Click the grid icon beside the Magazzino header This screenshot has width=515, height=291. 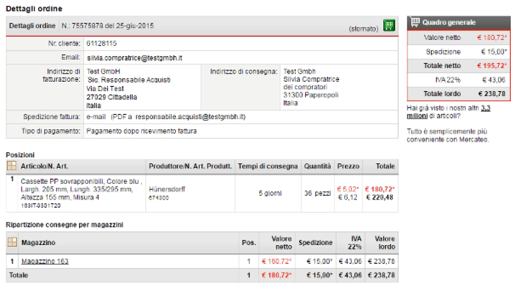pyautogui.click(x=12, y=242)
